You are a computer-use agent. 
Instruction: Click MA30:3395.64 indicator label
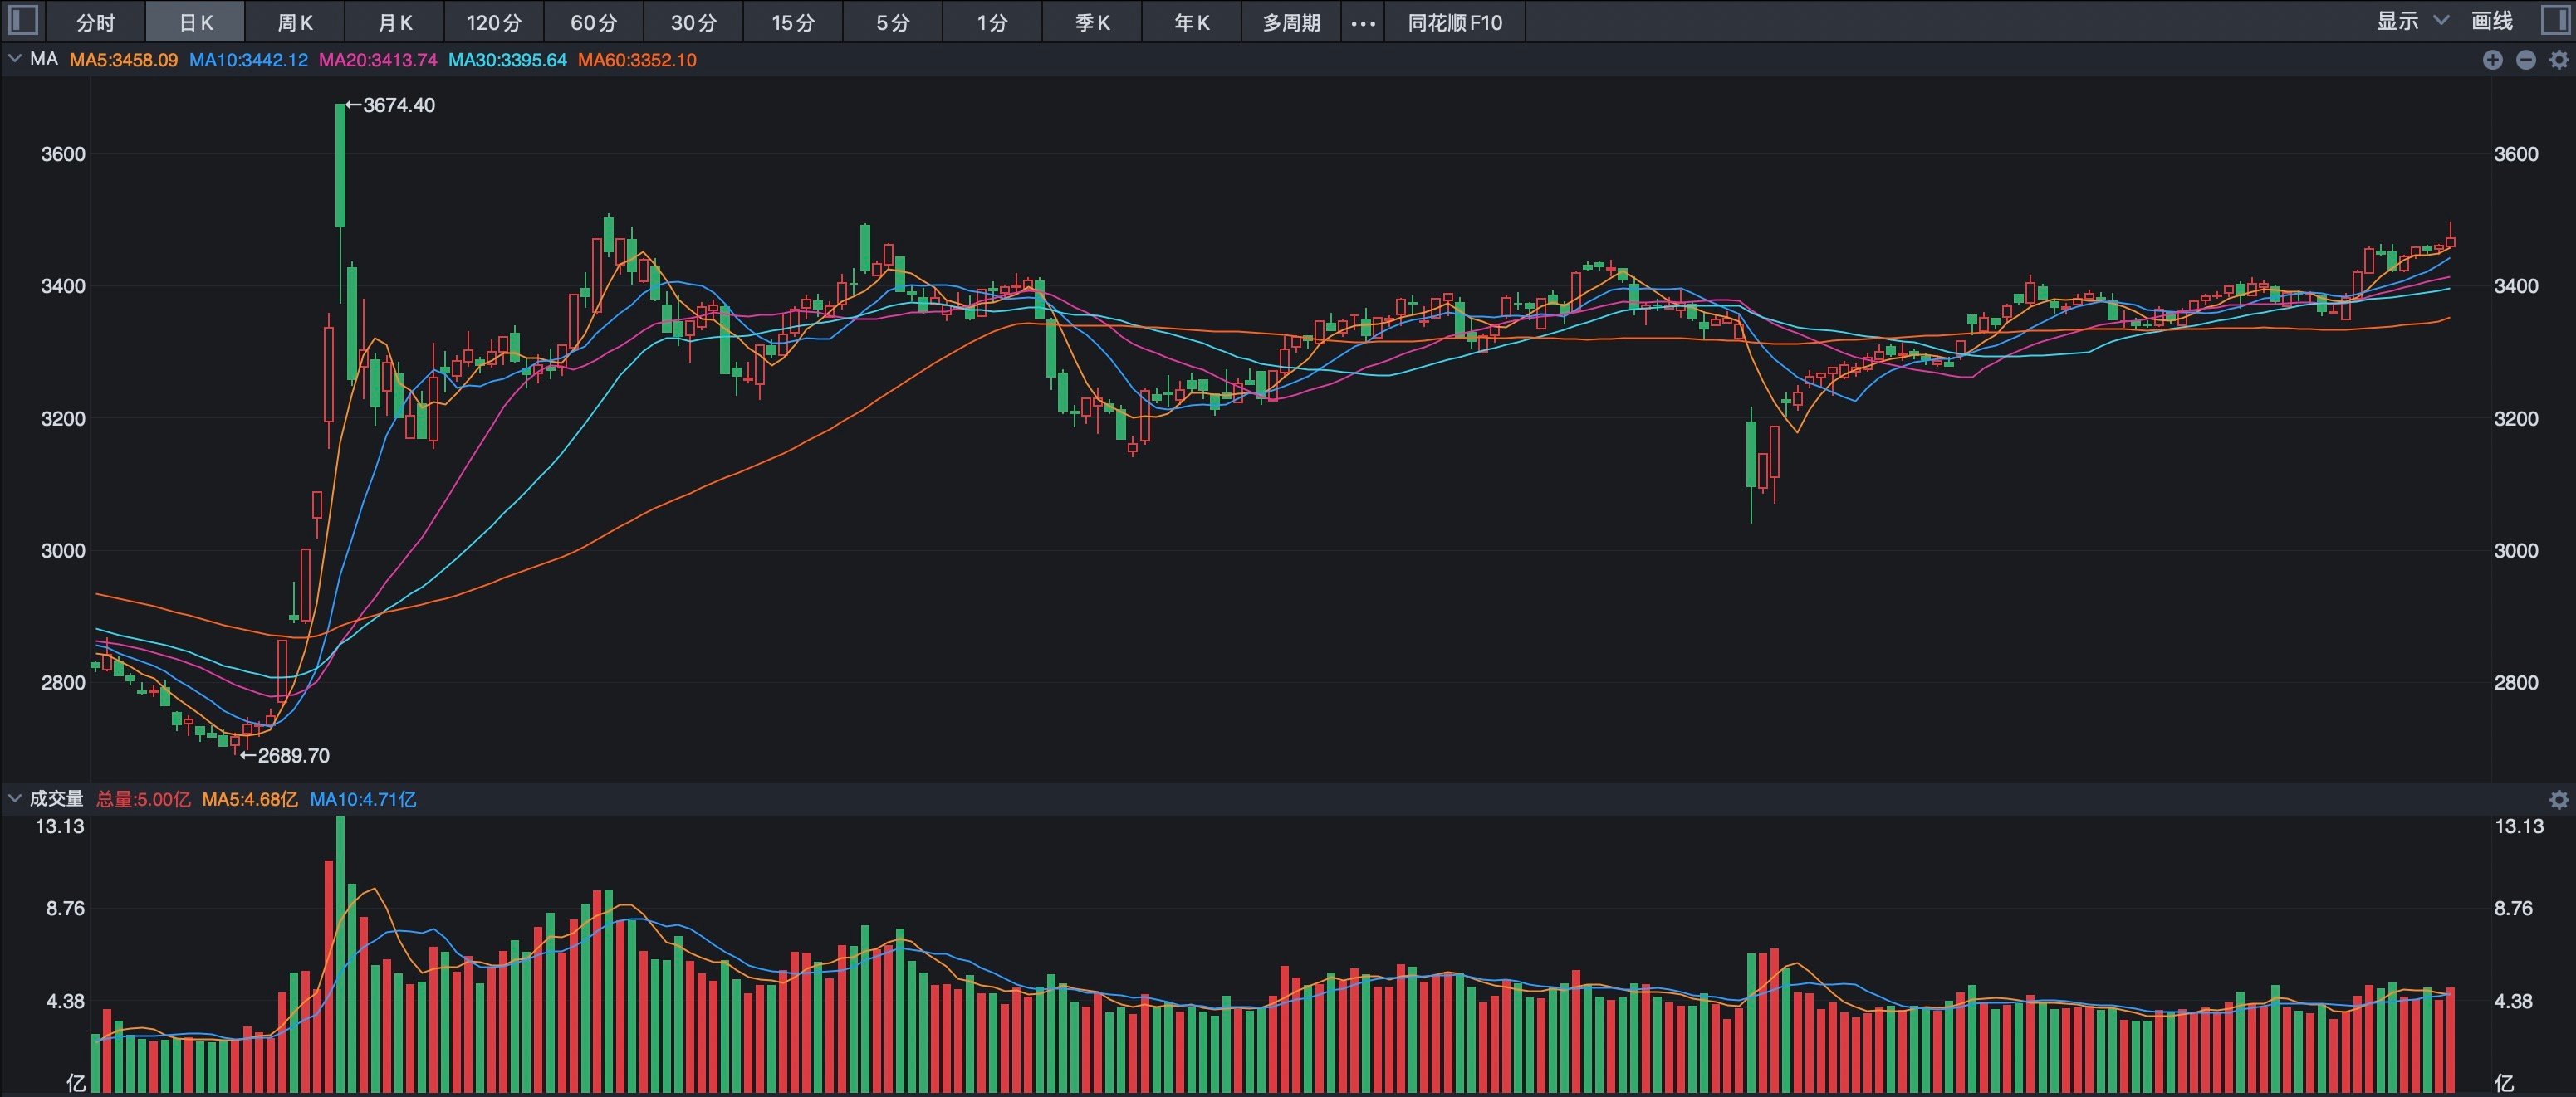click(x=507, y=60)
